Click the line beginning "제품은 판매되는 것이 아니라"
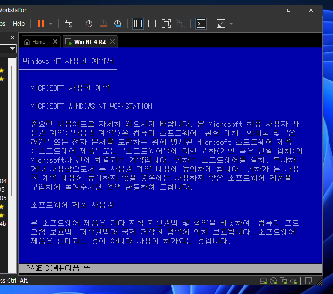Screen dimensions: 333x294 [x=131, y=241]
